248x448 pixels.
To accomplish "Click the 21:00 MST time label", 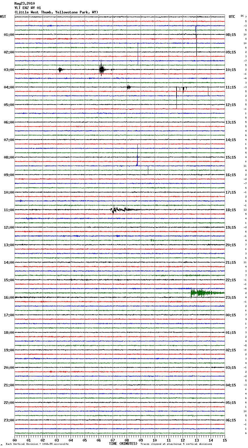I will (x=9, y=385).
